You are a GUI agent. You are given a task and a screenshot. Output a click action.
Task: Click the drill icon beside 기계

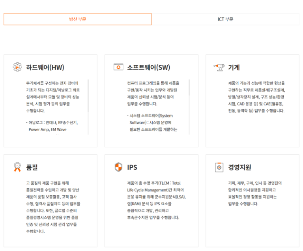(x=219, y=67)
